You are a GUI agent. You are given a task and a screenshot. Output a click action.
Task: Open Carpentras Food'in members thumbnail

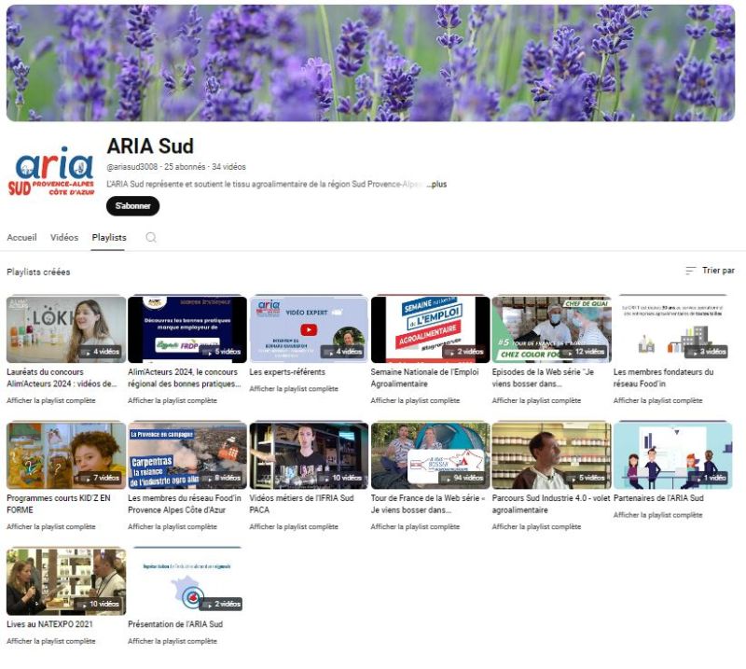click(x=187, y=455)
